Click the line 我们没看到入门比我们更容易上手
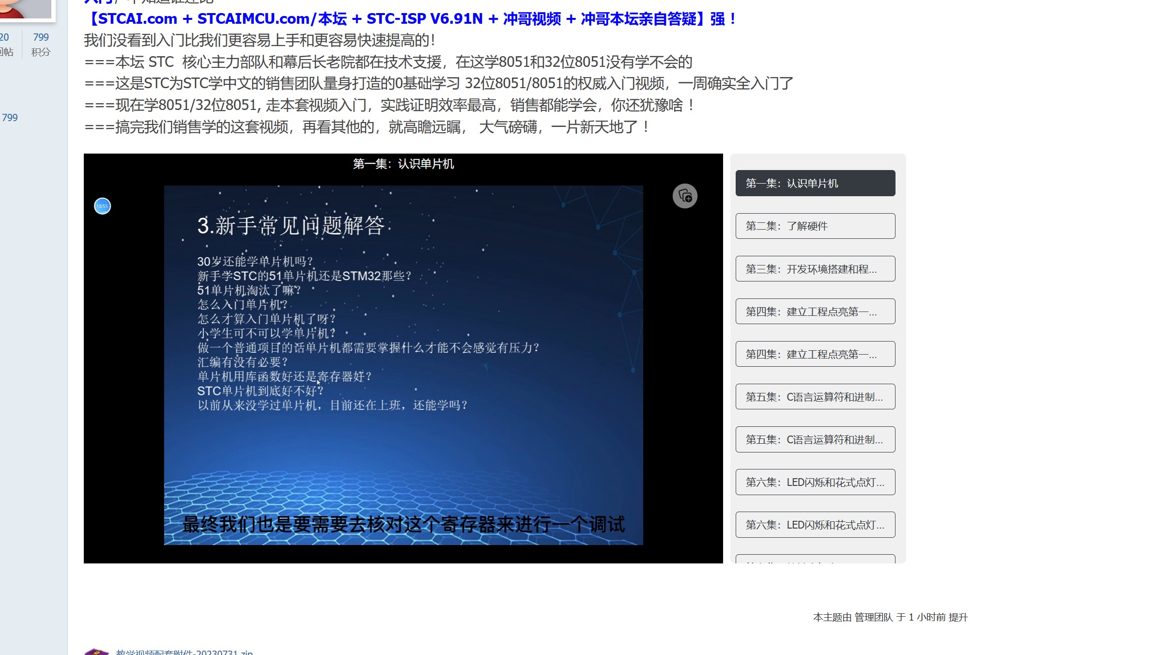This screenshot has width=1158, height=655. [260, 40]
